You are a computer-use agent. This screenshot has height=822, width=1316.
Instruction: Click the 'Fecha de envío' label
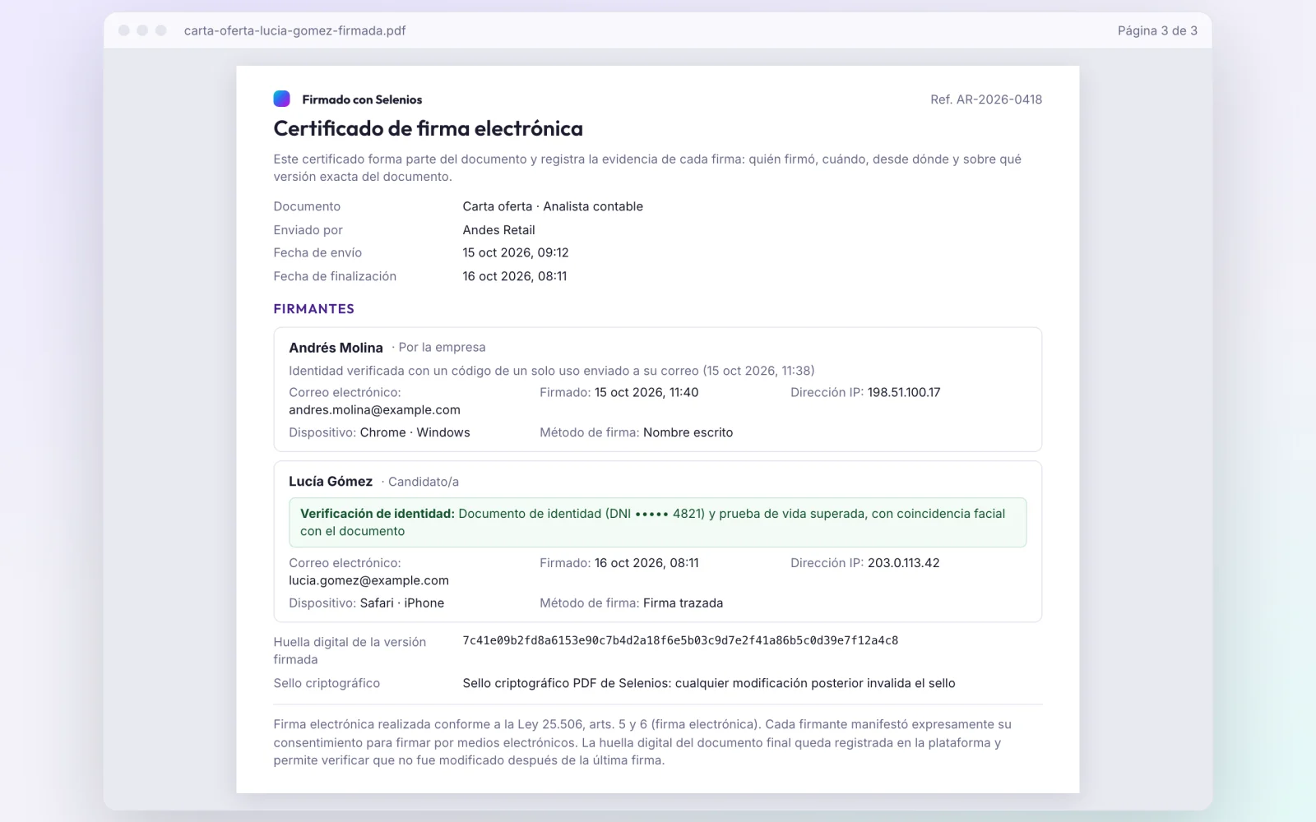click(317, 252)
